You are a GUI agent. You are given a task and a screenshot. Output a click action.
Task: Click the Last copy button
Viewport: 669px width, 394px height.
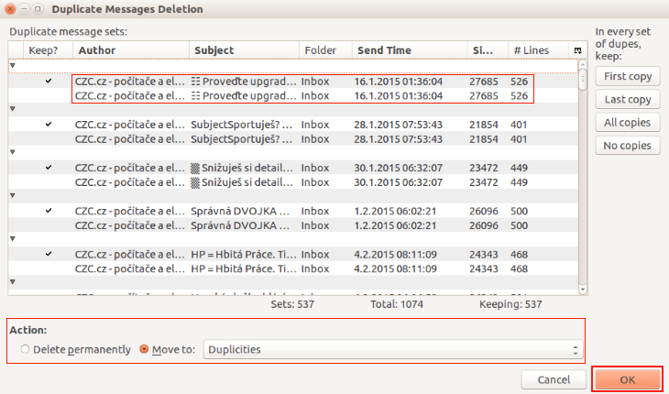pyautogui.click(x=628, y=99)
